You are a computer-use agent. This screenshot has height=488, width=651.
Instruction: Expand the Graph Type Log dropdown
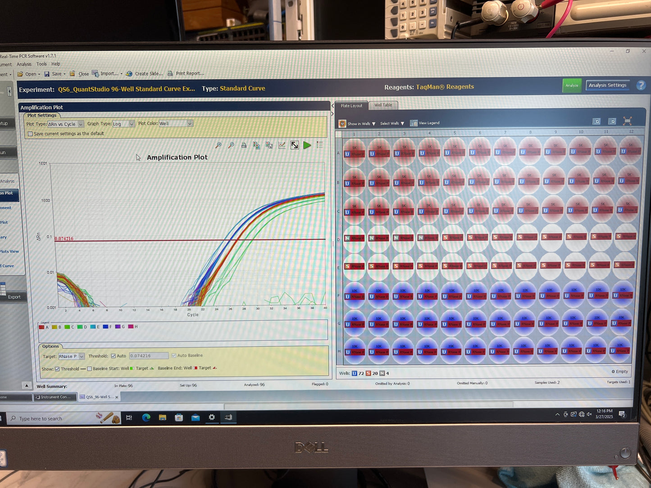coord(123,124)
